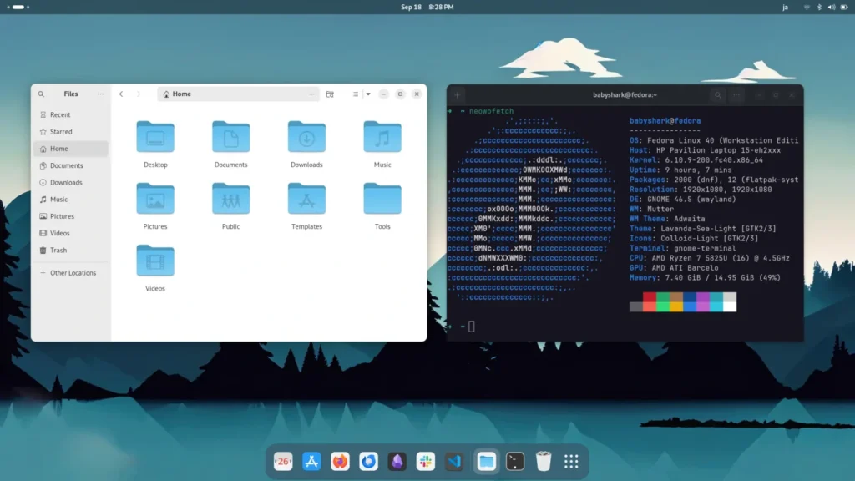
Task: Go forward using the Files forward arrow
Action: [139, 94]
